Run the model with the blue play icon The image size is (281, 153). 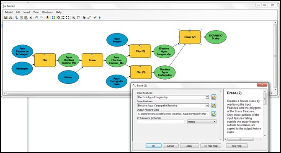coord(100,18)
